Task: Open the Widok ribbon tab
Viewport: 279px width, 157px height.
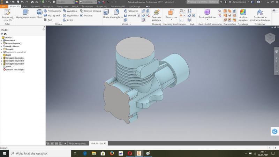Action: click(x=76, y=7)
